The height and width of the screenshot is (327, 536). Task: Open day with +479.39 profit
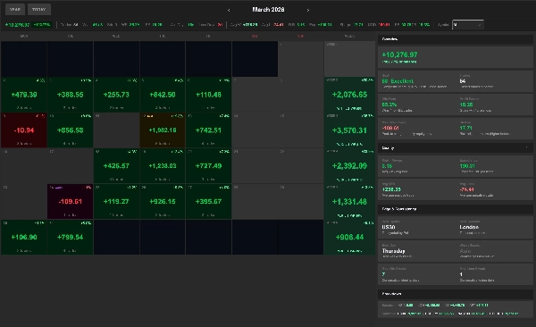pos(24,95)
